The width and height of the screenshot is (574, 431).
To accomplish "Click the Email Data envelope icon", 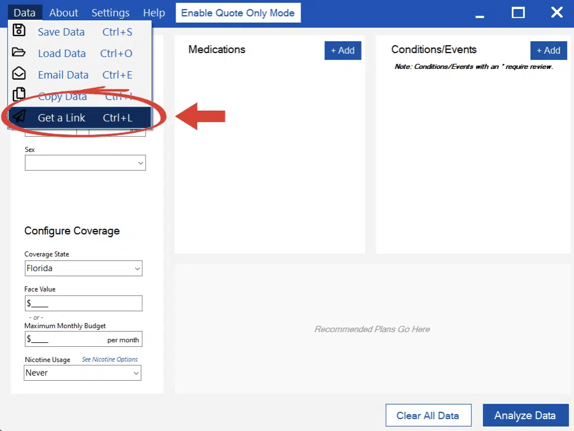I will tap(19, 73).
